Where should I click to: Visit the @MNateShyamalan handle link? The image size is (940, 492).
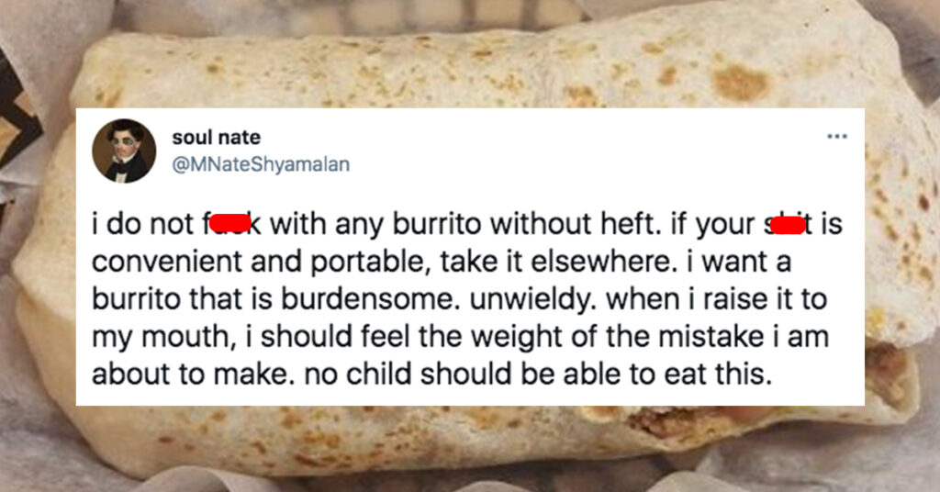click(x=261, y=165)
